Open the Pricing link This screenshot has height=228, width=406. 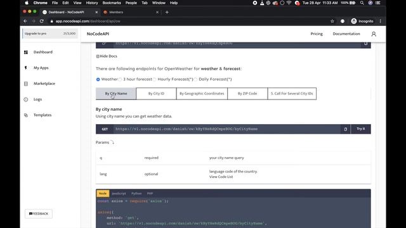(x=317, y=34)
